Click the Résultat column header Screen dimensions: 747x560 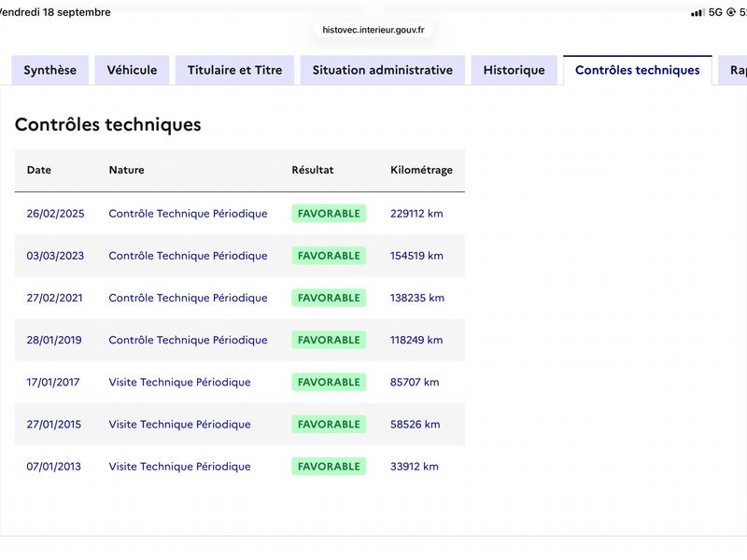click(313, 170)
